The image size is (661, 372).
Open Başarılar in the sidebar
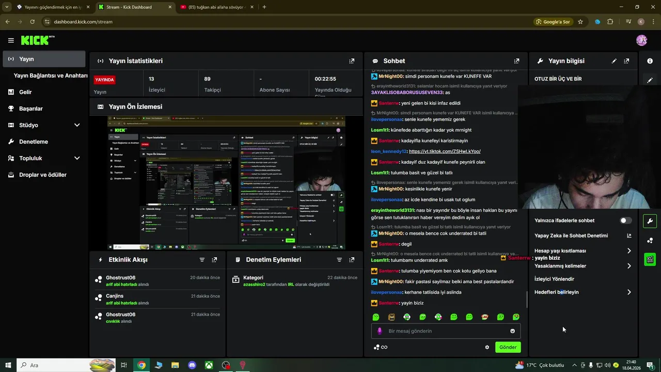coord(31,109)
